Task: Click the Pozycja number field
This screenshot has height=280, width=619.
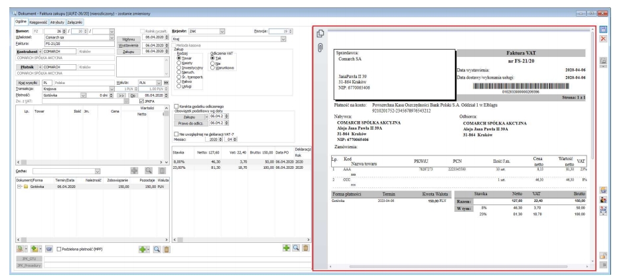Action: click(x=281, y=31)
